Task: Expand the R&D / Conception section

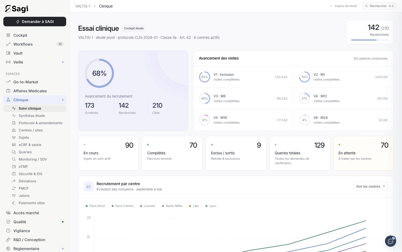Action: point(35,240)
